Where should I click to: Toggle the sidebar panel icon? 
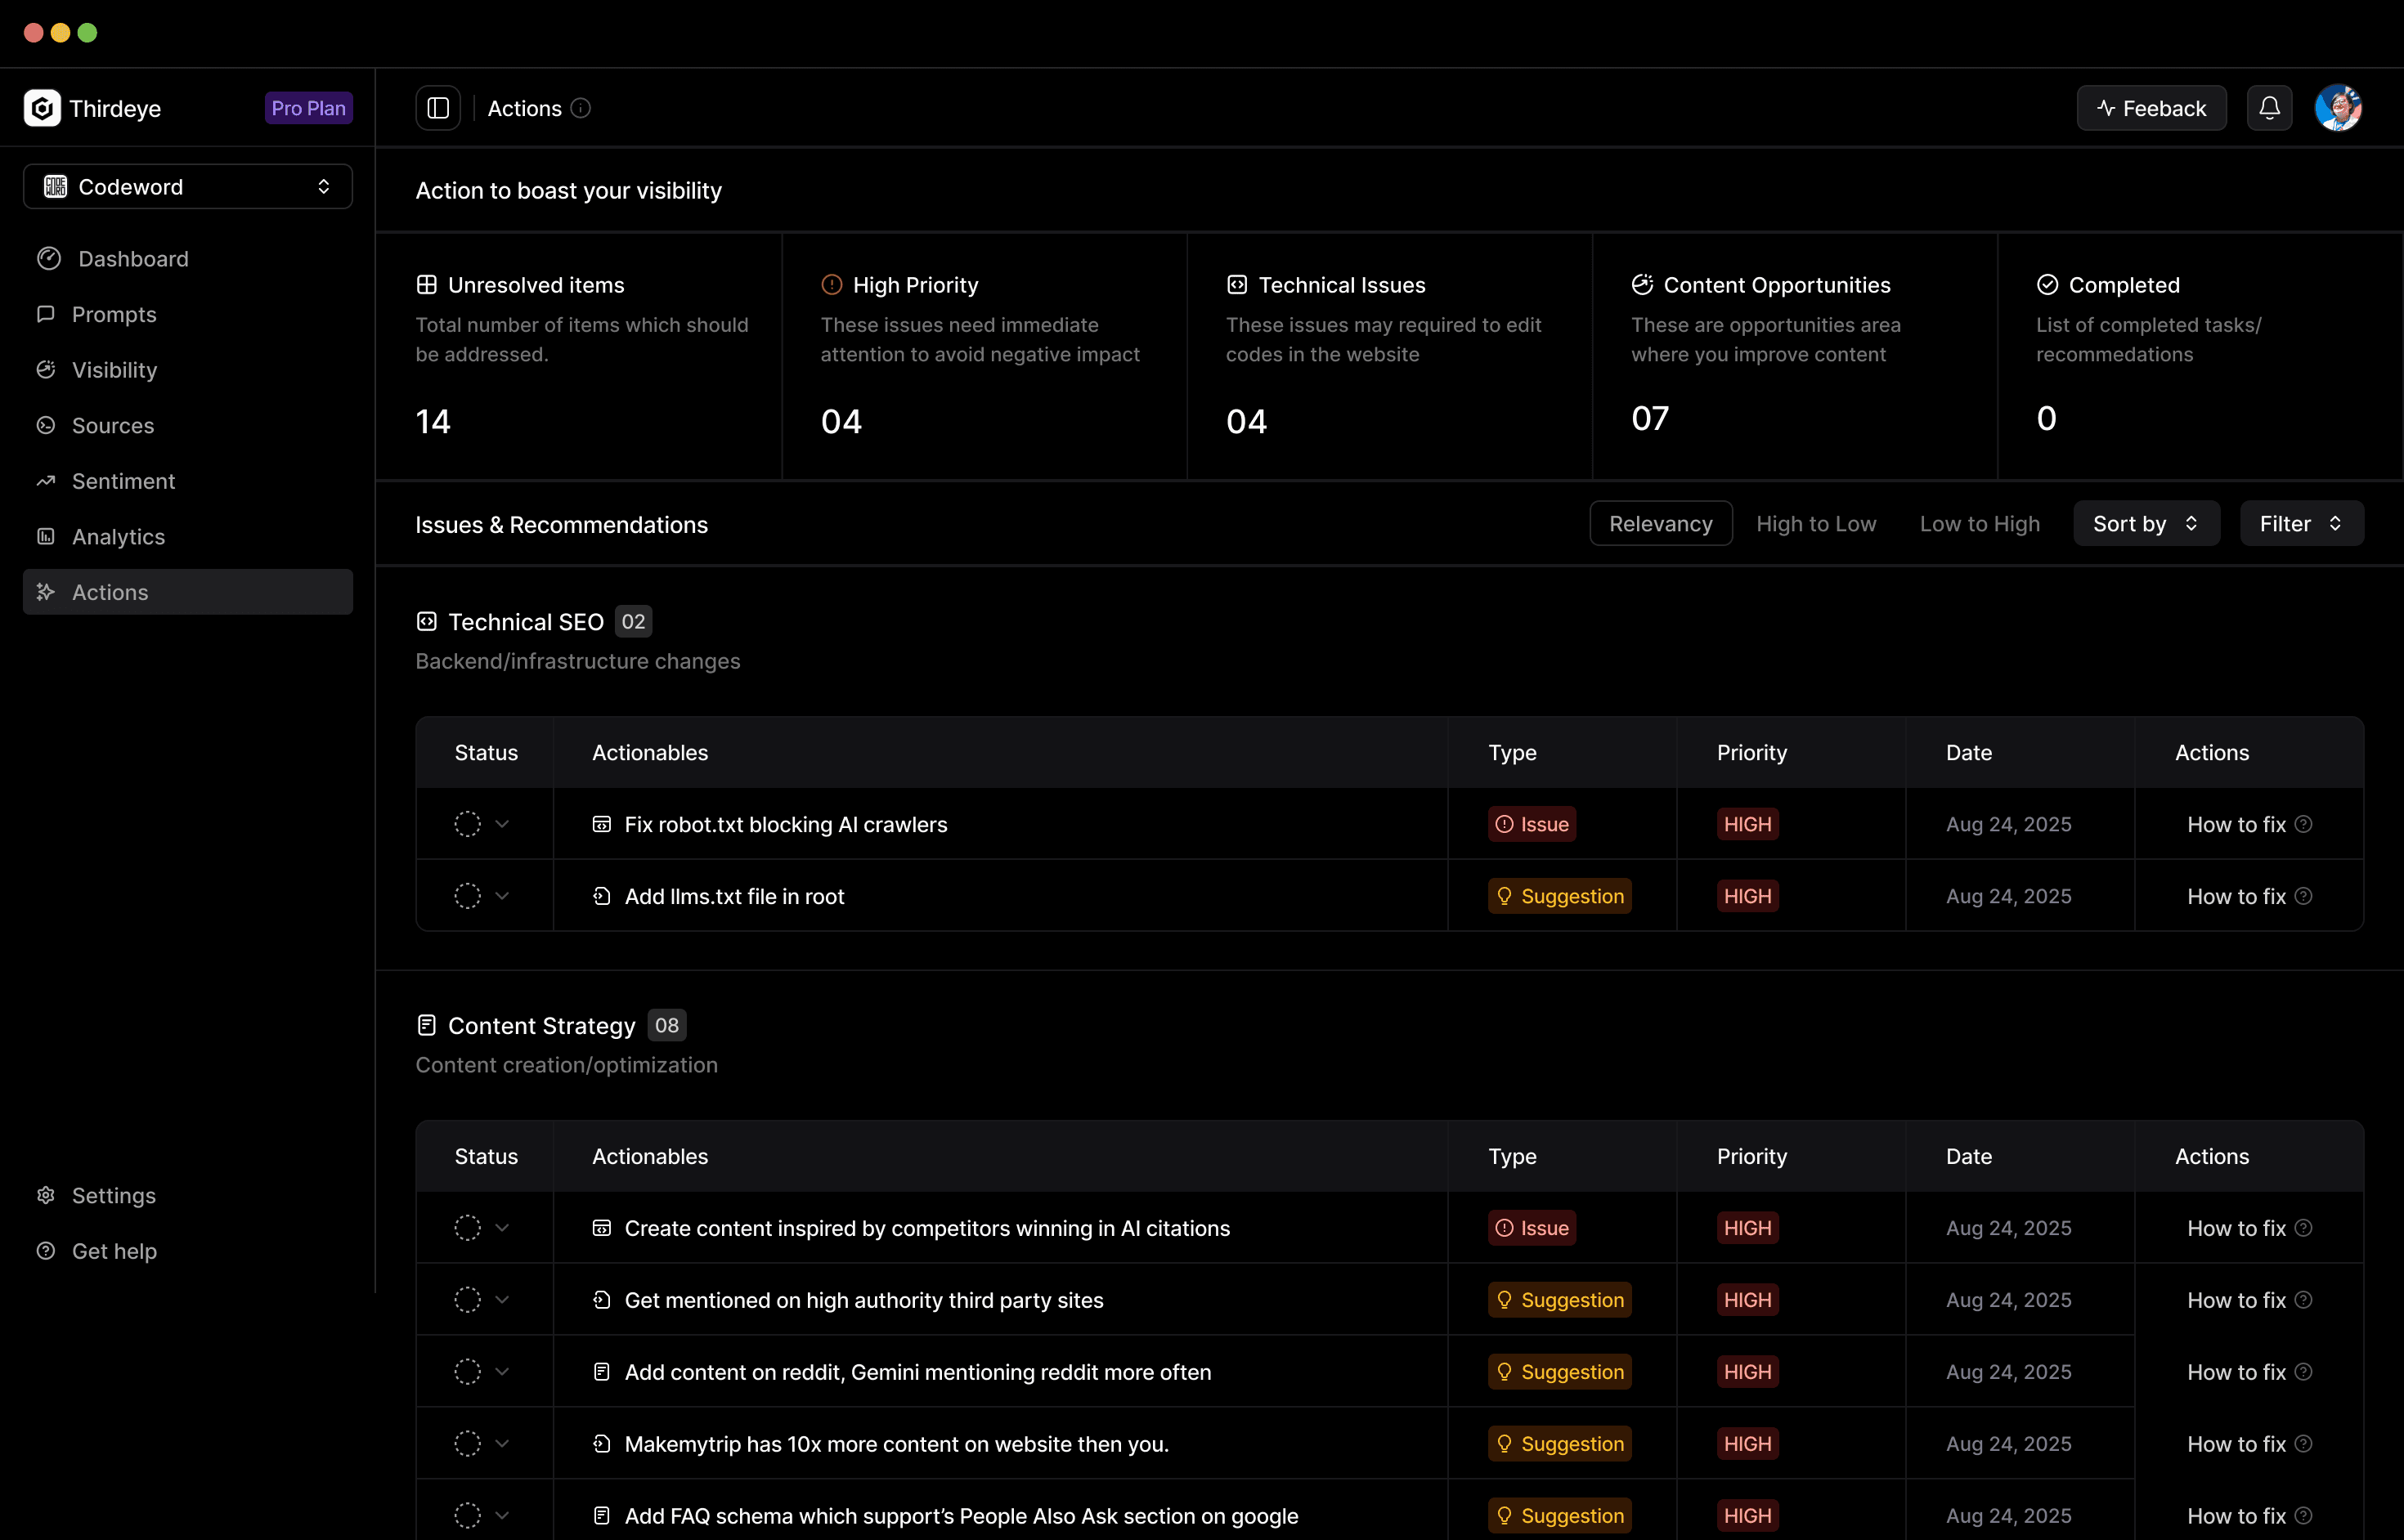point(438,108)
